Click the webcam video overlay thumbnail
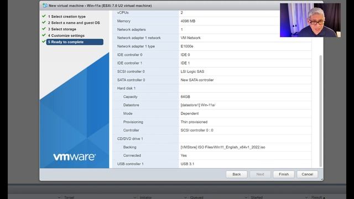Viewport: 354px width, 199px height. coord(310,20)
